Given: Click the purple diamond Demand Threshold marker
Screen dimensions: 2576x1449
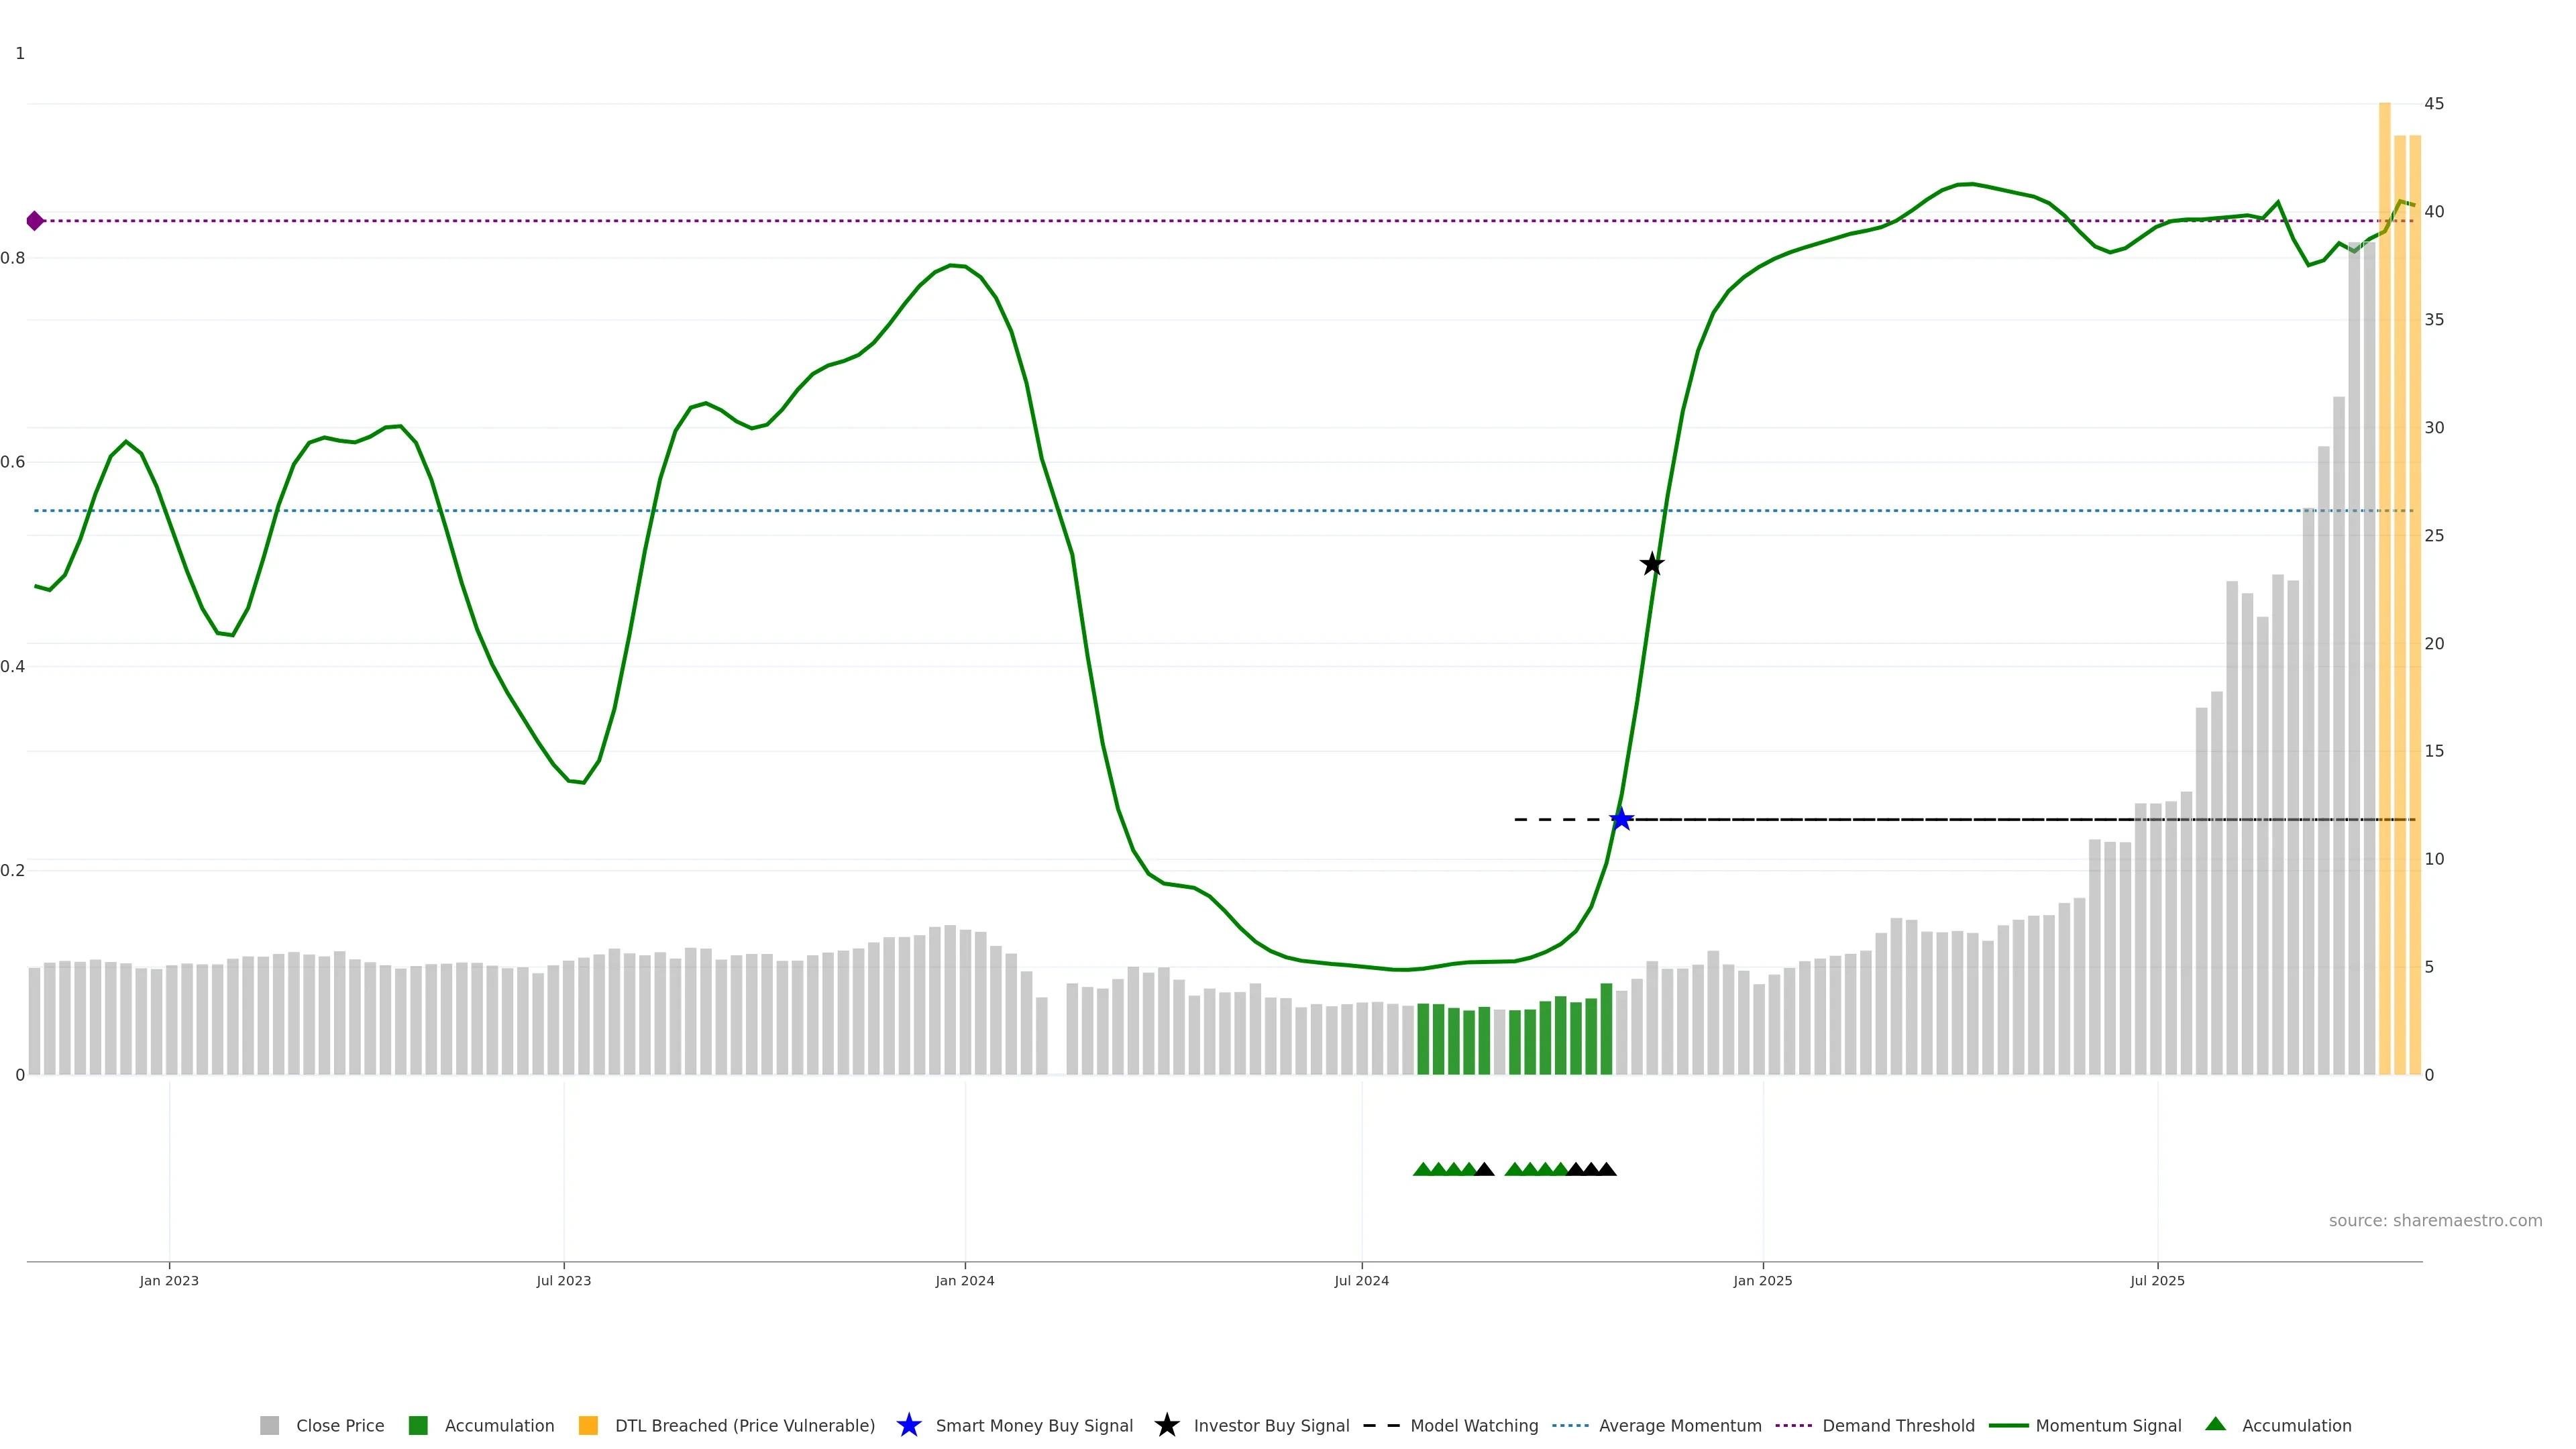Looking at the screenshot, I should 35,221.
